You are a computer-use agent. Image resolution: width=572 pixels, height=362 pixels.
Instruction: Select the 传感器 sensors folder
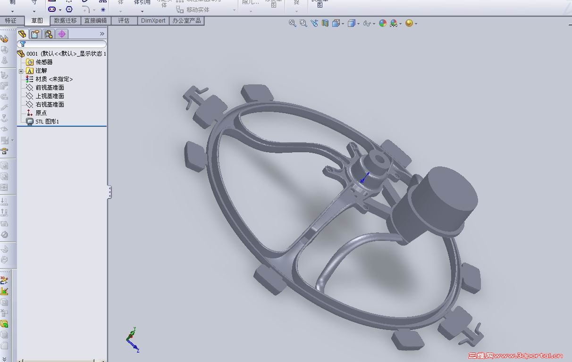(x=40, y=62)
